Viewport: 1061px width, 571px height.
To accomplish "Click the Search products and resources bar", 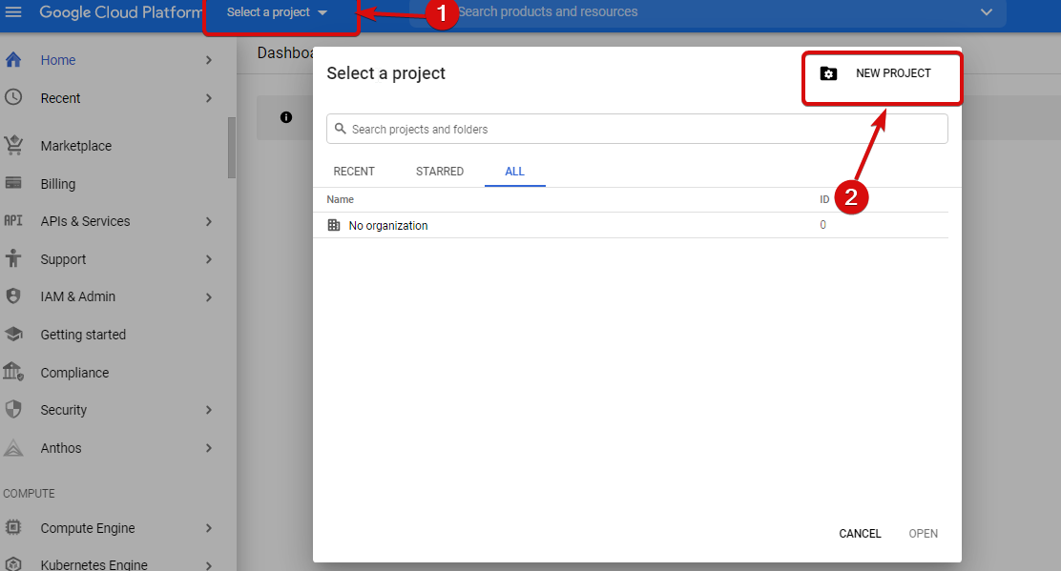I will [707, 12].
